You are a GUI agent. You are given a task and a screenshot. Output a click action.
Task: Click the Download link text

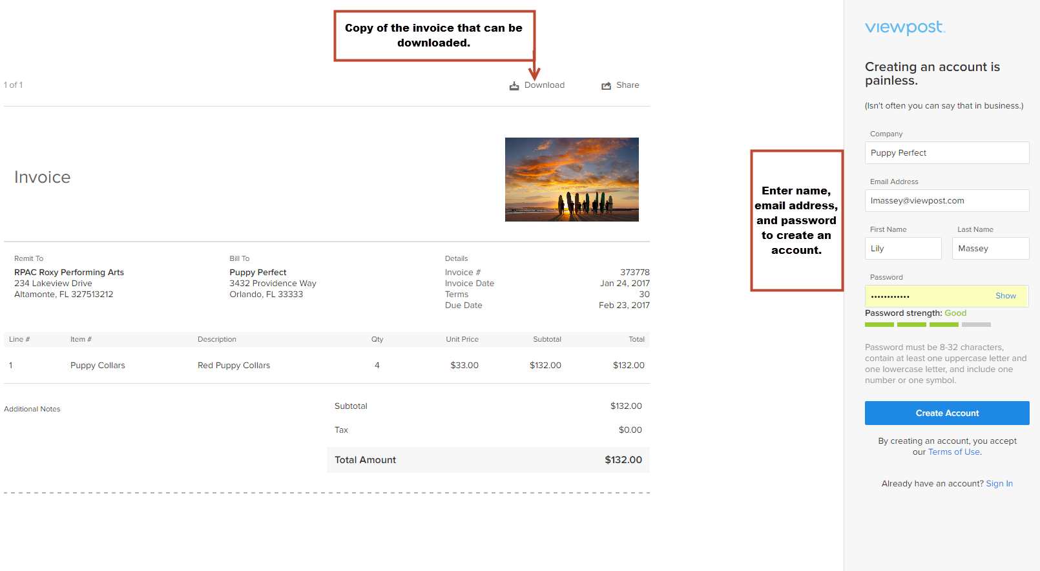[x=545, y=85]
